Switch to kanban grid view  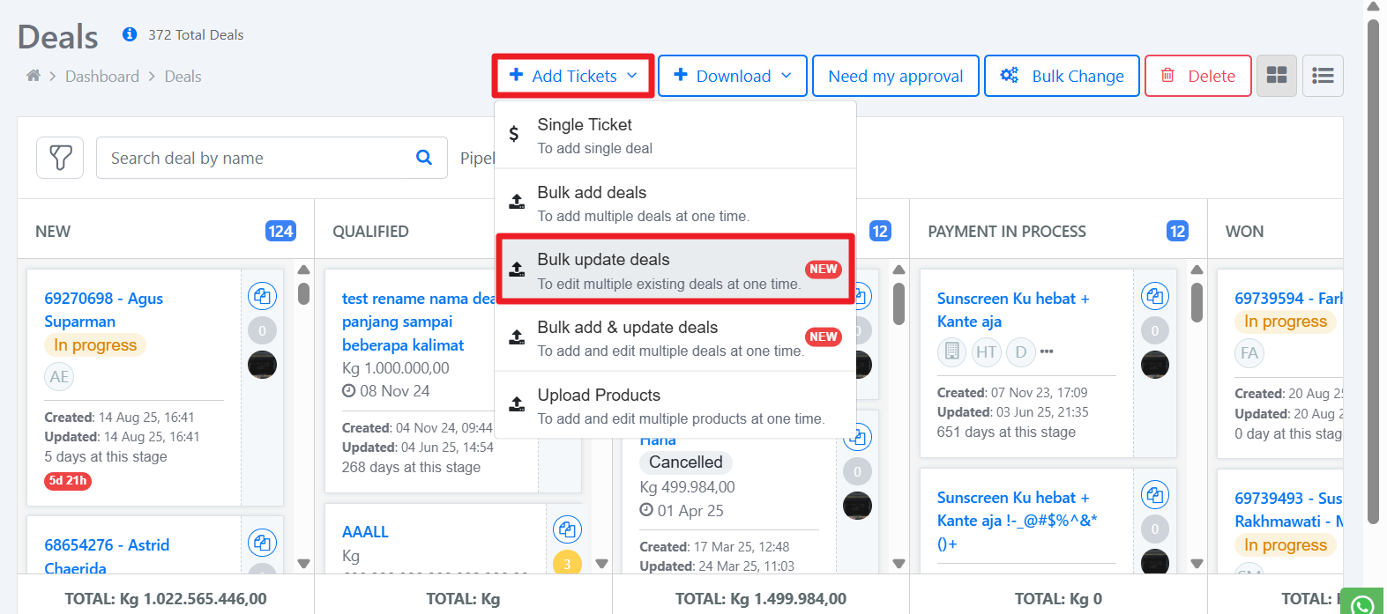(1277, 76)
